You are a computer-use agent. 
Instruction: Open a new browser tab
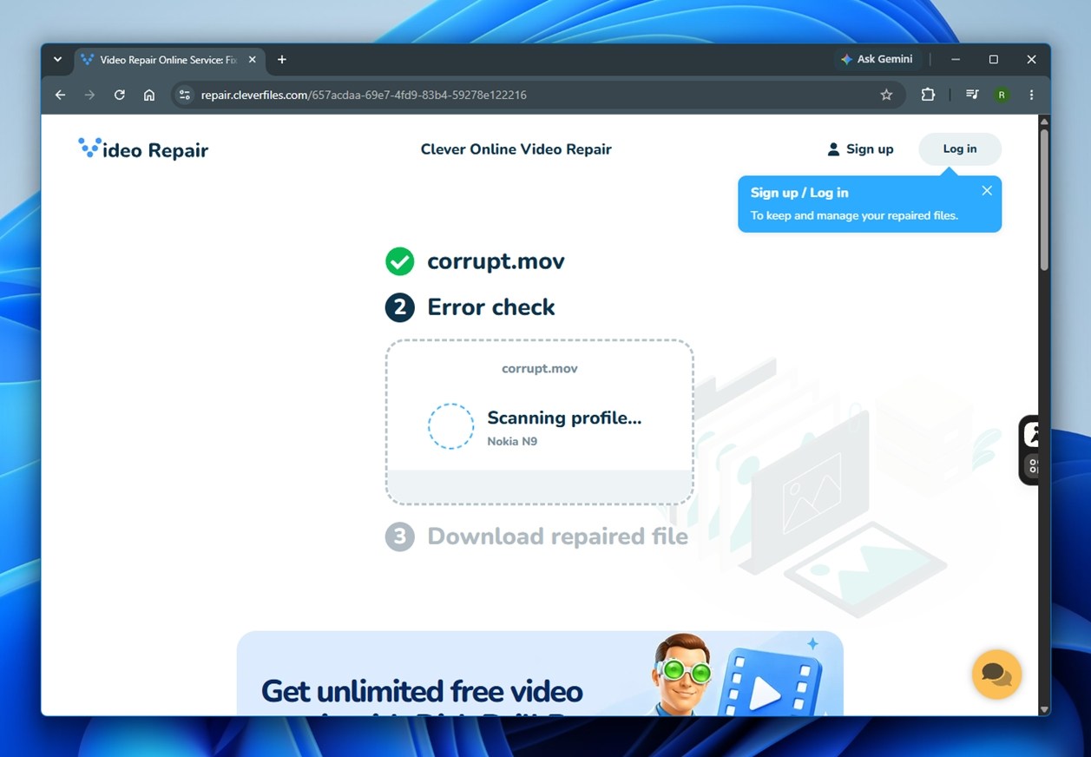coord(281,59)
